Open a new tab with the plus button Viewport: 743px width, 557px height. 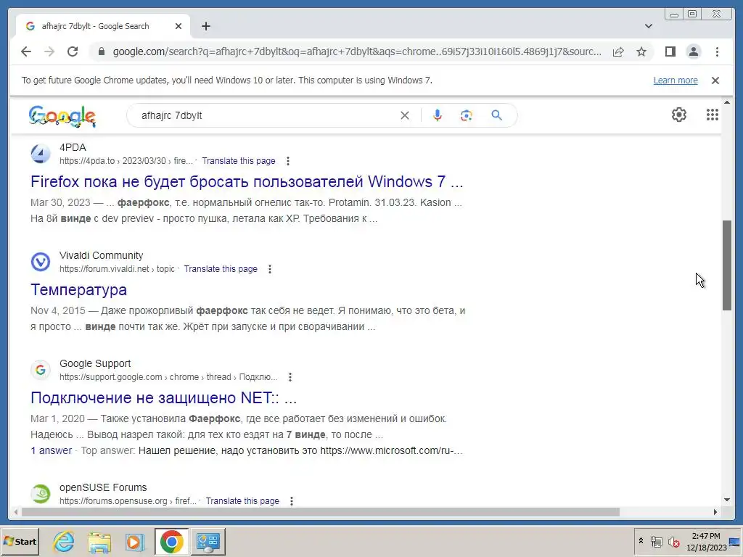click(x=205, y=26)
